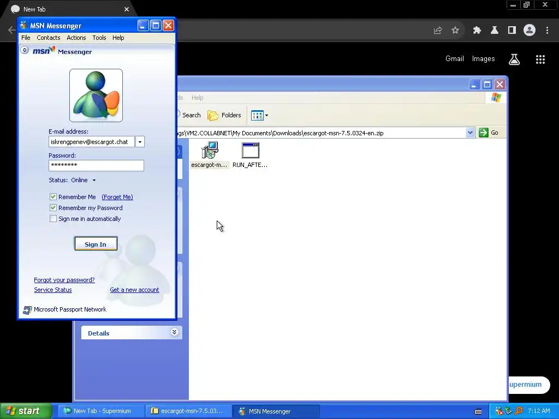Click the MSN Messenger buddy display picture
Image resolution: width=559 pixels, height=419 pixels.
coord(96,95)
